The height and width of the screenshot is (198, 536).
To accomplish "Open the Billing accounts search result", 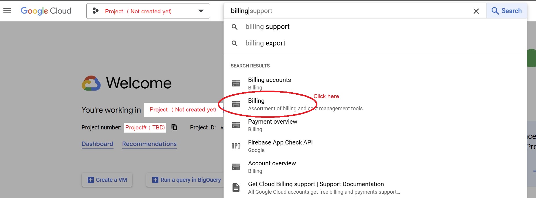I will point(375,83).
